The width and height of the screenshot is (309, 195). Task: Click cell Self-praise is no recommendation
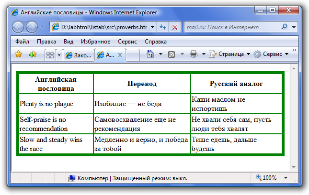coord(56,124)
